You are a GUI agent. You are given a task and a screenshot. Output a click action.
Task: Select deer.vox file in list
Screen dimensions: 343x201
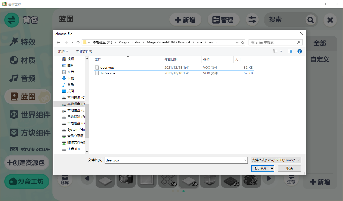tap(174, 68)
